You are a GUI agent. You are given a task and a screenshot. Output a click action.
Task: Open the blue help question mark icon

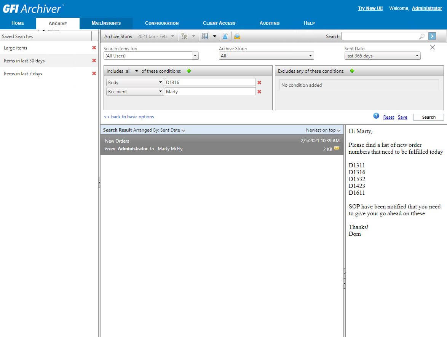376,116
